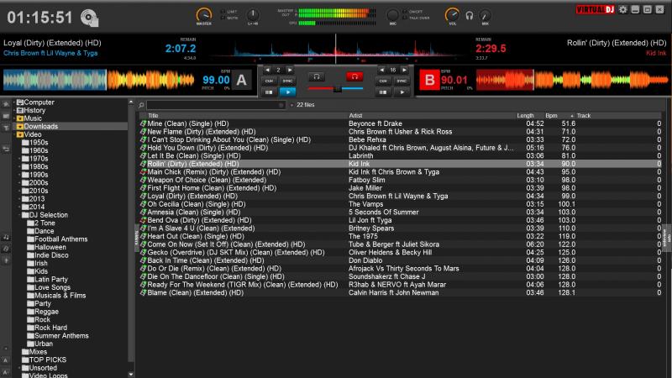Screen dimensions: 672x378
Task: Sort list by Title column header
Action: coord(153,116)
